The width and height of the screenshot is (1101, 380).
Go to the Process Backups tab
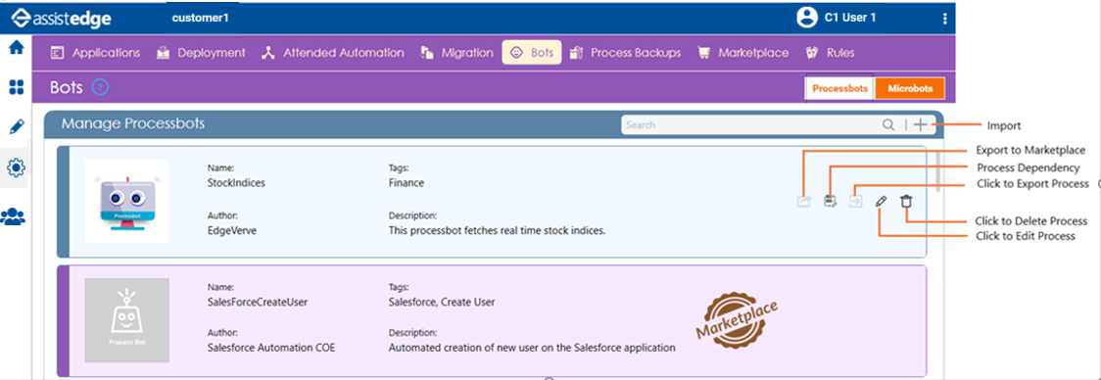tap(625, 53)
